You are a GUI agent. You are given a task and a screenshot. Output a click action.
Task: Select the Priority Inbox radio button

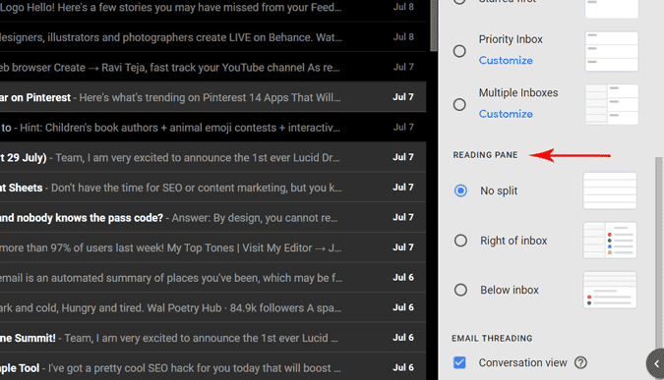[x=459, y=51]
